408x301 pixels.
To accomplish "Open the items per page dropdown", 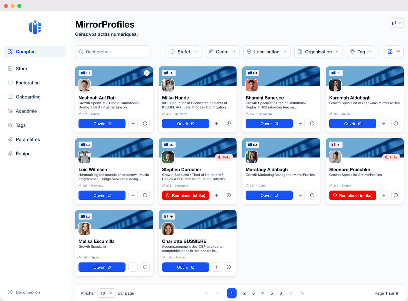I will click(x=106, y=293).
